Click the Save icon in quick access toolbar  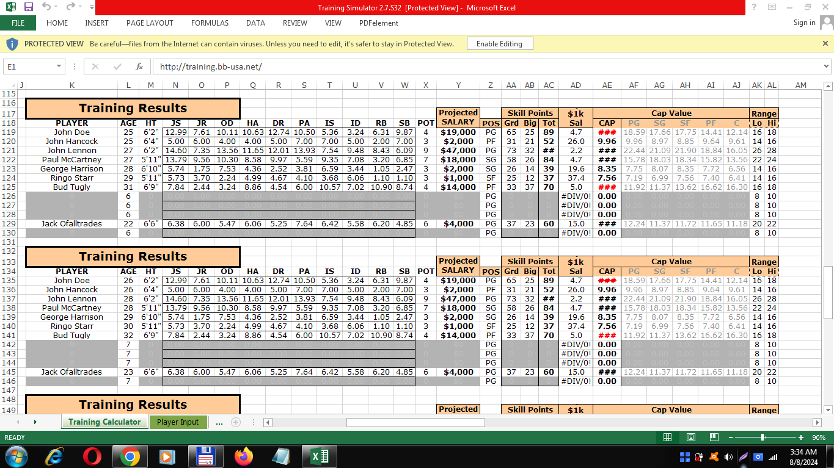[28, 7]
